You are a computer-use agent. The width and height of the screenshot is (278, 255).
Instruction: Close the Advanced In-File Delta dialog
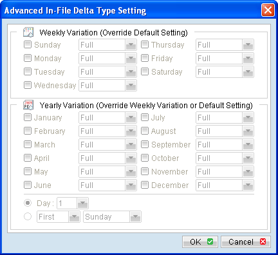(x=268, y=10)
